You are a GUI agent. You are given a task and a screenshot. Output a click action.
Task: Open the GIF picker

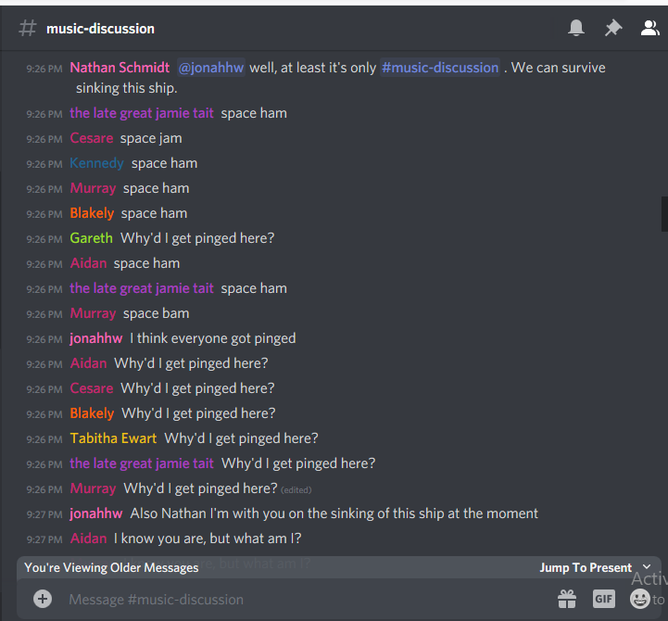pos(604,599)
